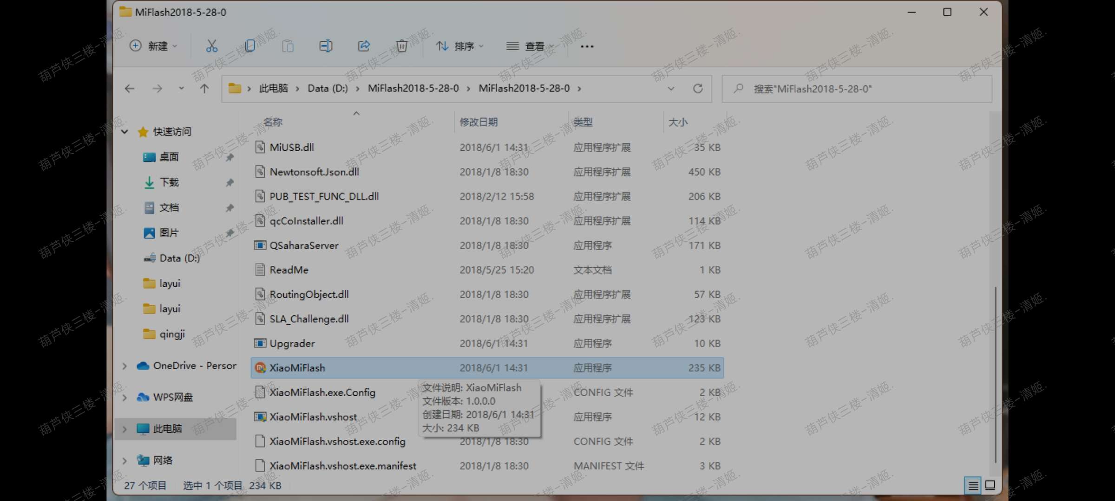Sort by 类型 column header
This screenshot has width=1115, height=501.
pyautogui.click(x=583, y=122)
